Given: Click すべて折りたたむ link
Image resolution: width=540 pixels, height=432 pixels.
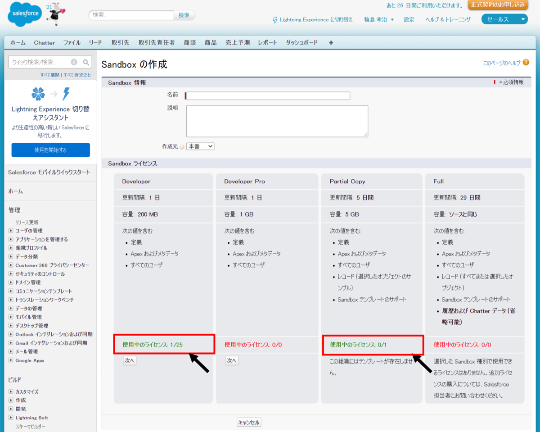Looking at the screenshot, I should 77,75.
